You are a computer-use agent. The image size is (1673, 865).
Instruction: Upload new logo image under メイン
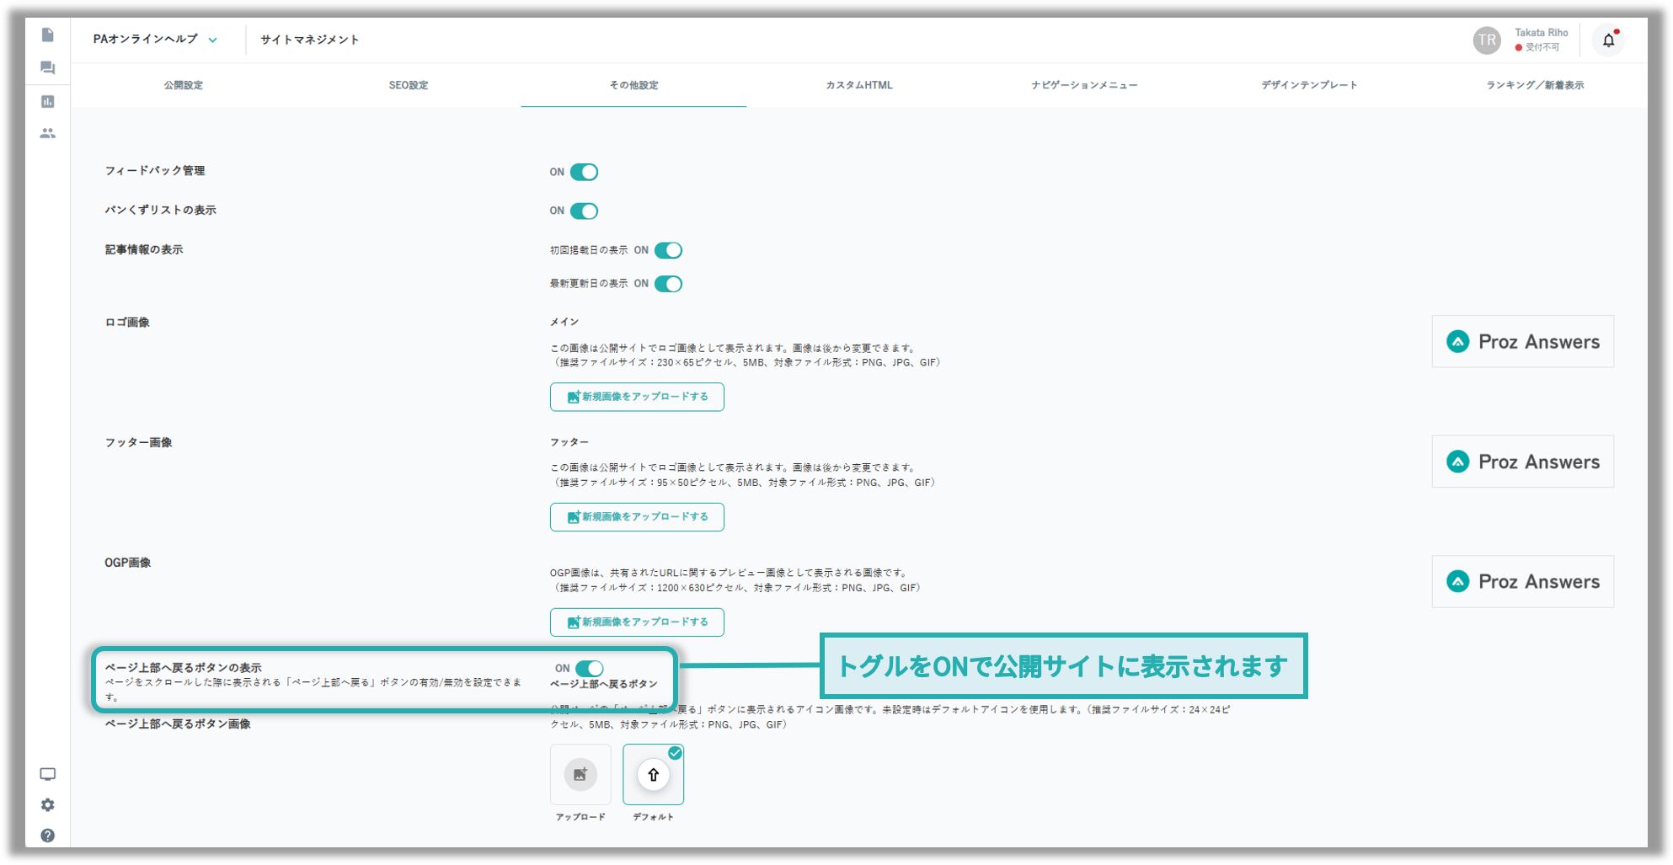tap(637, 397)
